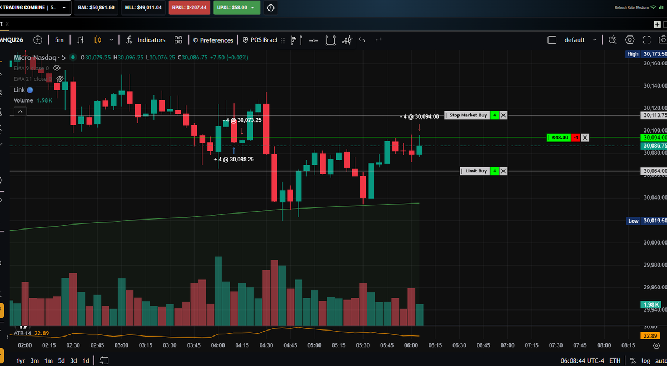Click the blue Link color dot

[x=30, y=90]
